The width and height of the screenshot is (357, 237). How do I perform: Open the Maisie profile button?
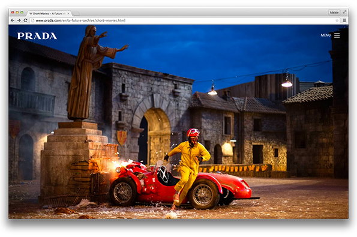click(x=334, y=13)
